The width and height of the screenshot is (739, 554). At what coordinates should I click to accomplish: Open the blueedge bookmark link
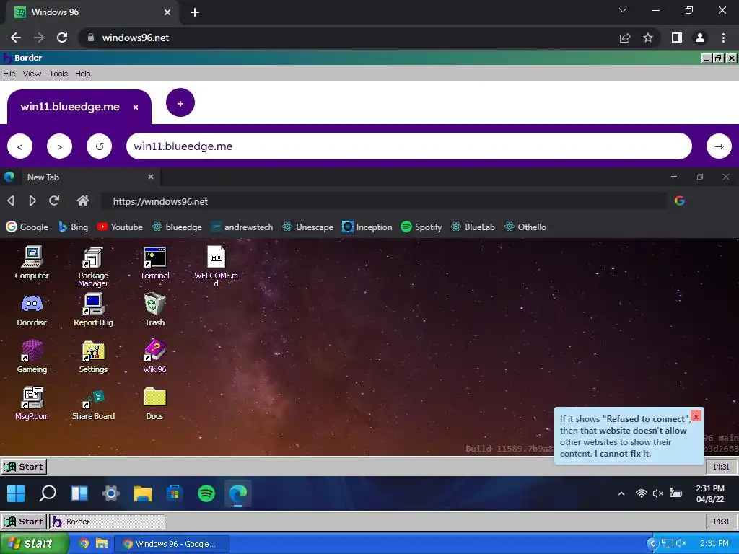[x=177, y=227]
